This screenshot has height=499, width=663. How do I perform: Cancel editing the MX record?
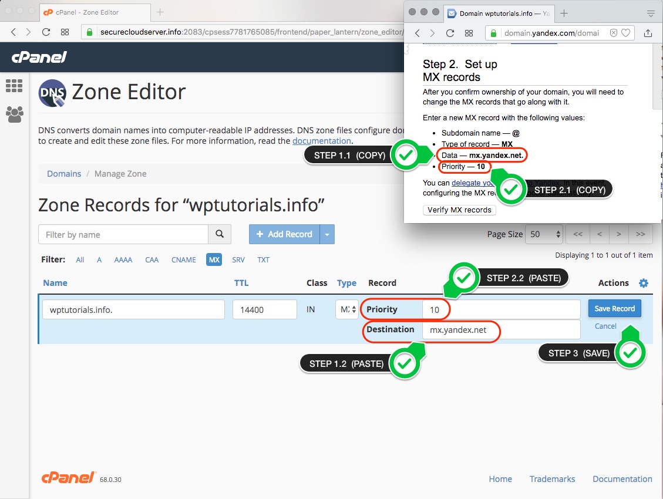point(605,326)
